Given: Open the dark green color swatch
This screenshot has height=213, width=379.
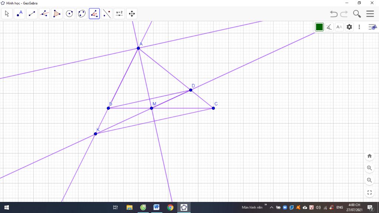Looking at the screenshot, I should 319,27.
